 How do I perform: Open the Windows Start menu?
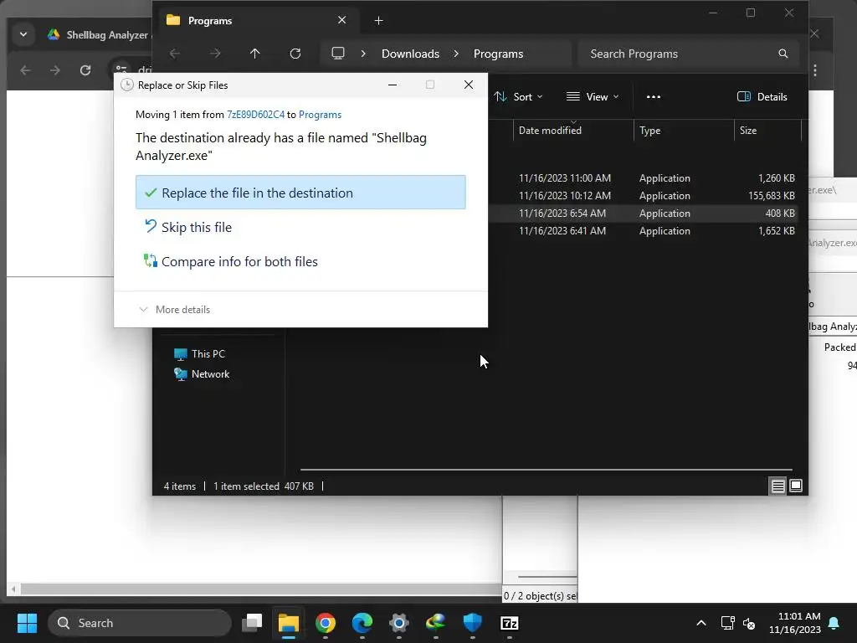coord(27,623)
